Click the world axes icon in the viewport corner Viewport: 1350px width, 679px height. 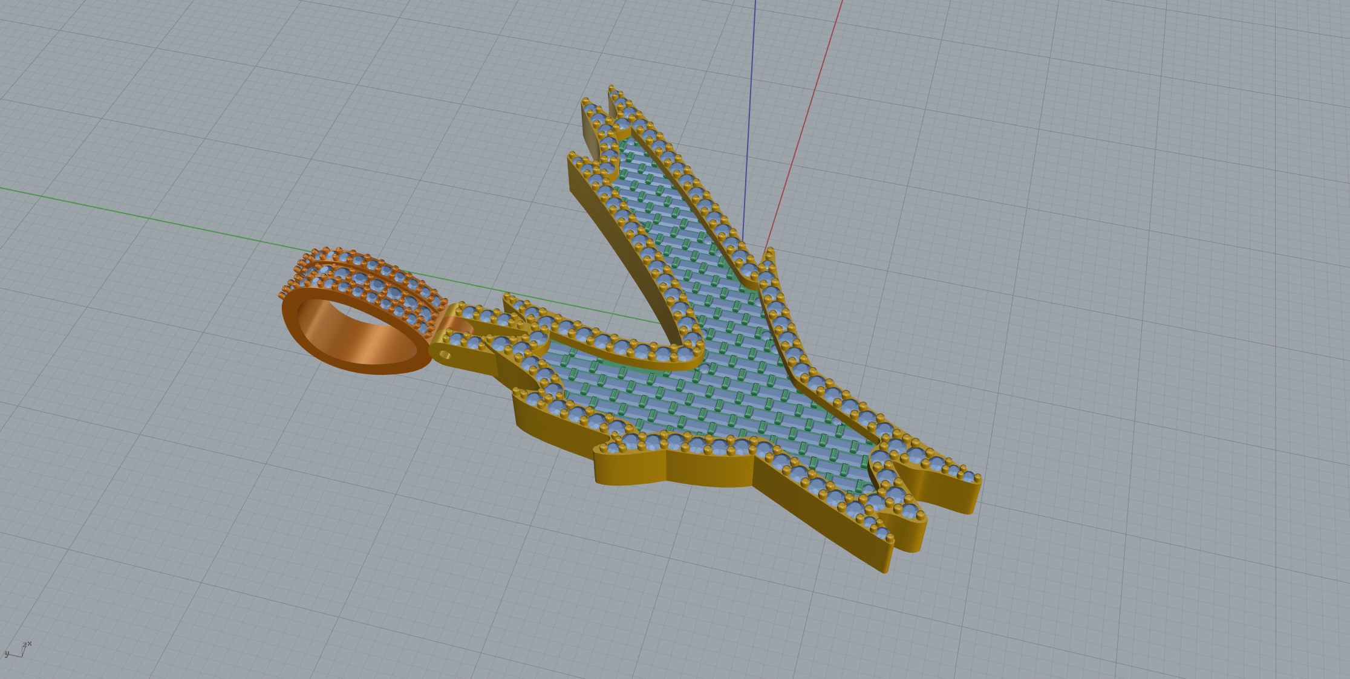18,650
